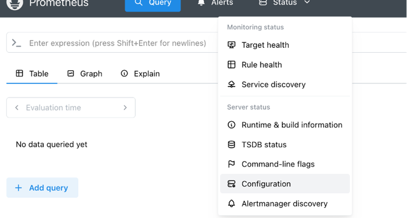Open Runtime & build information
This screenshot has width=407, height=218.
point(285,125)
